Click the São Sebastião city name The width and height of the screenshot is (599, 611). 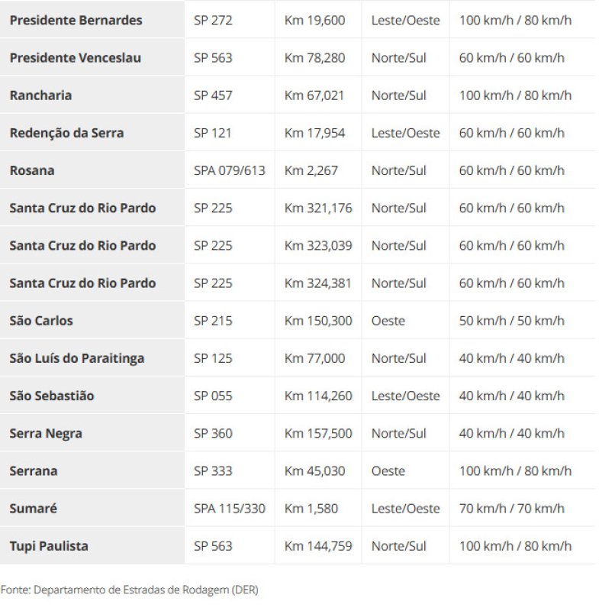(x=52, y=396)
